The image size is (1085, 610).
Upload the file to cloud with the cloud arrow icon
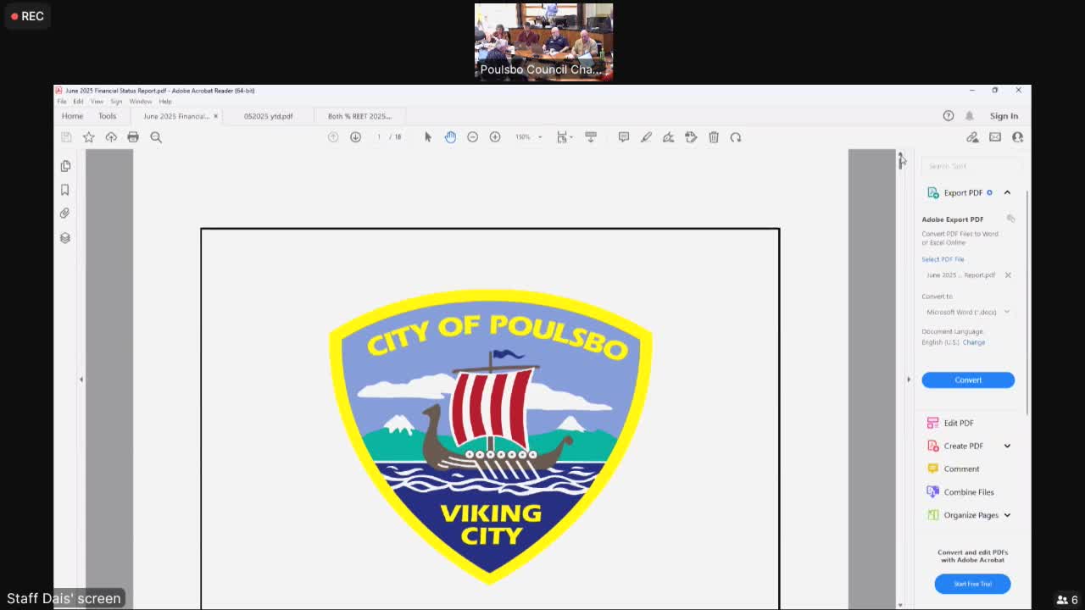point(111,137)
